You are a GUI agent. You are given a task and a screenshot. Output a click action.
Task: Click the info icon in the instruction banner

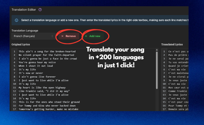click(x=17, y=20)
